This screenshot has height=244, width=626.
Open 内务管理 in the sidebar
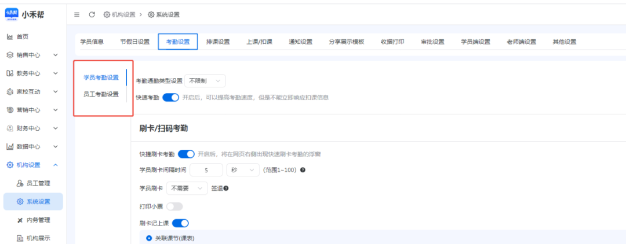pos(38,220)
